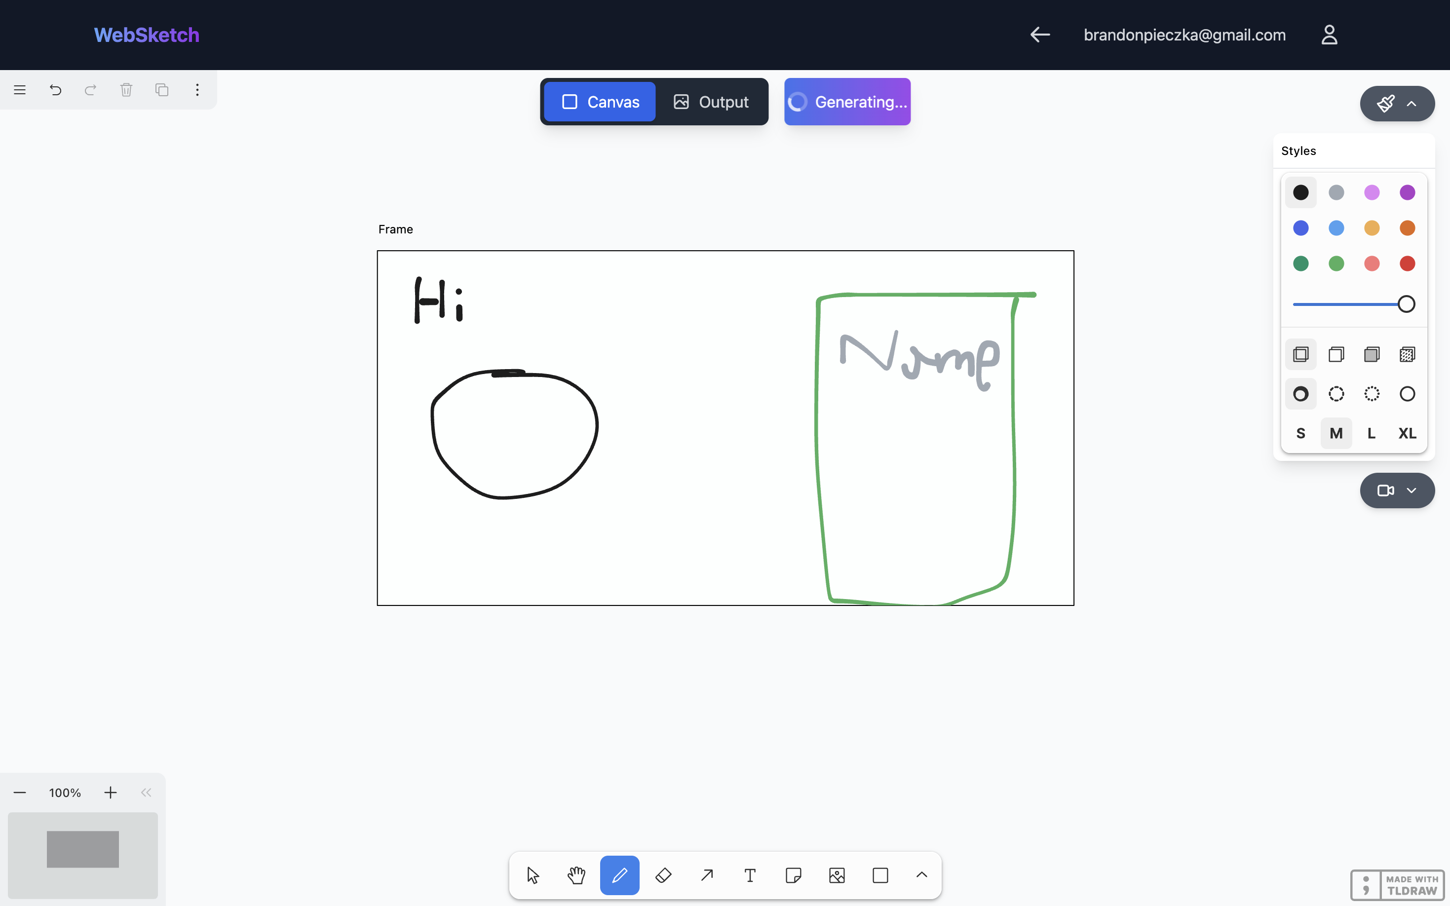This screenshot has width=1450, height=906.
Task: Collapse the Styles panel brush button
Action: point(1397,104)
